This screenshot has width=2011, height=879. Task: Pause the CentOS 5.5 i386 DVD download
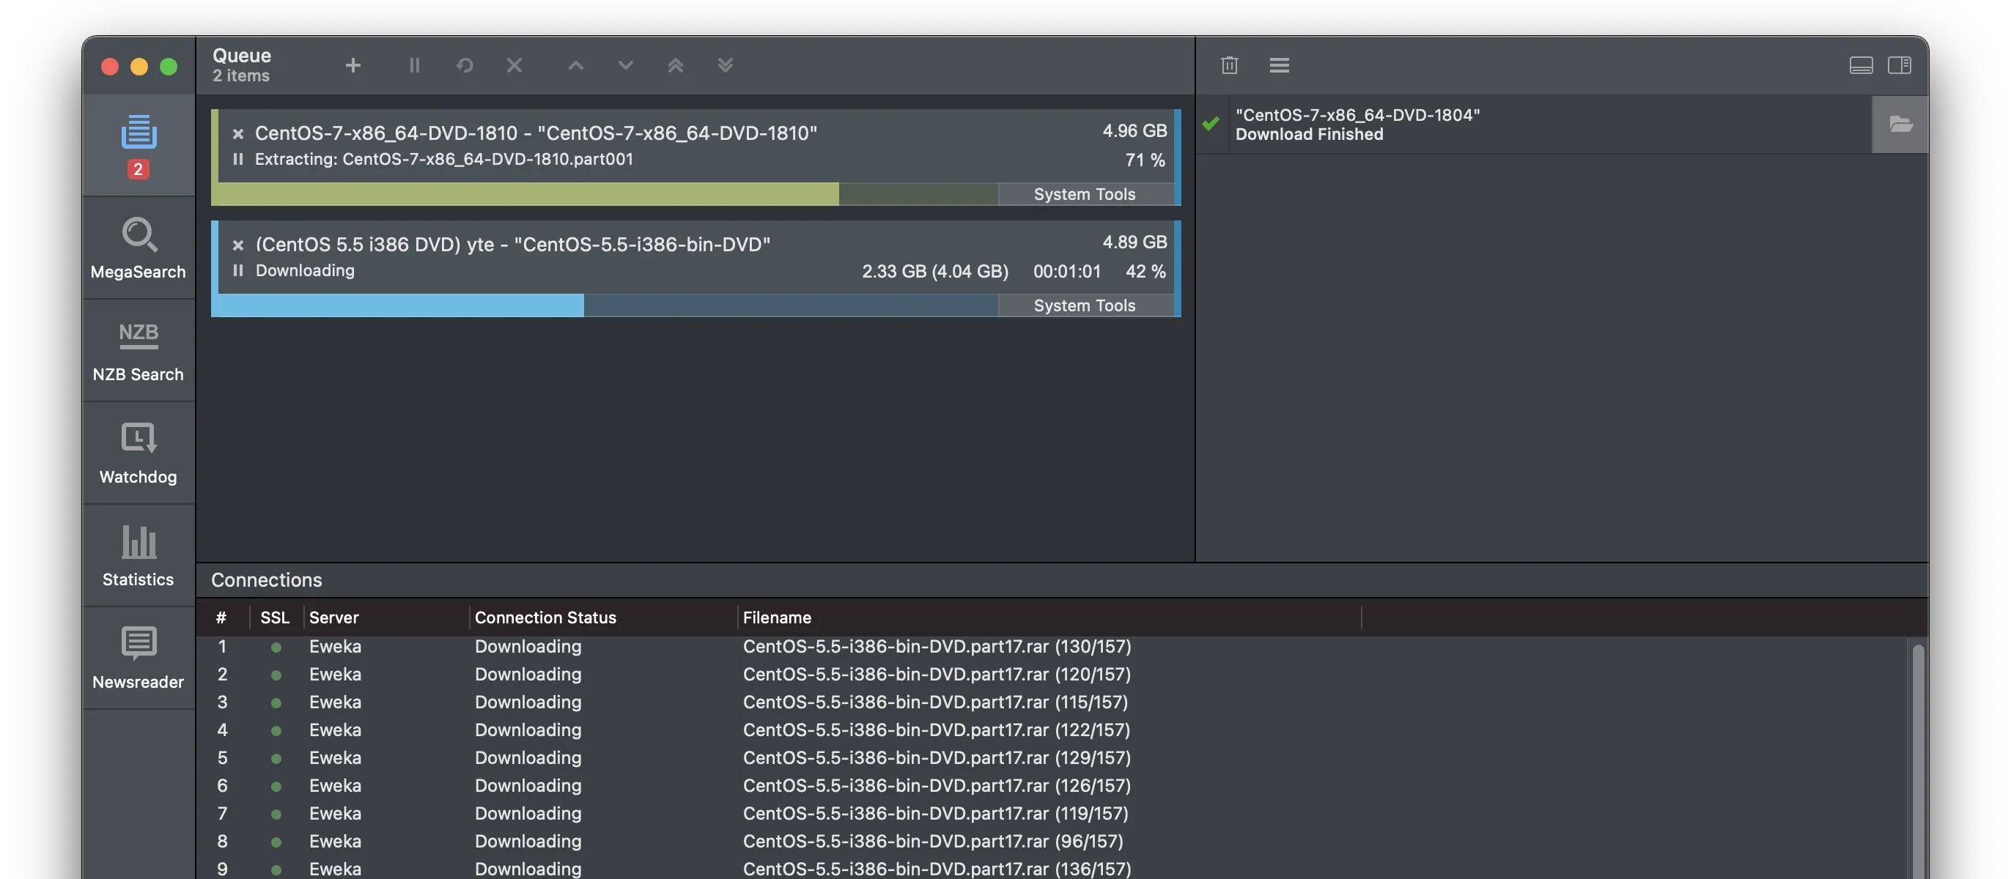(x=238, y=270)
